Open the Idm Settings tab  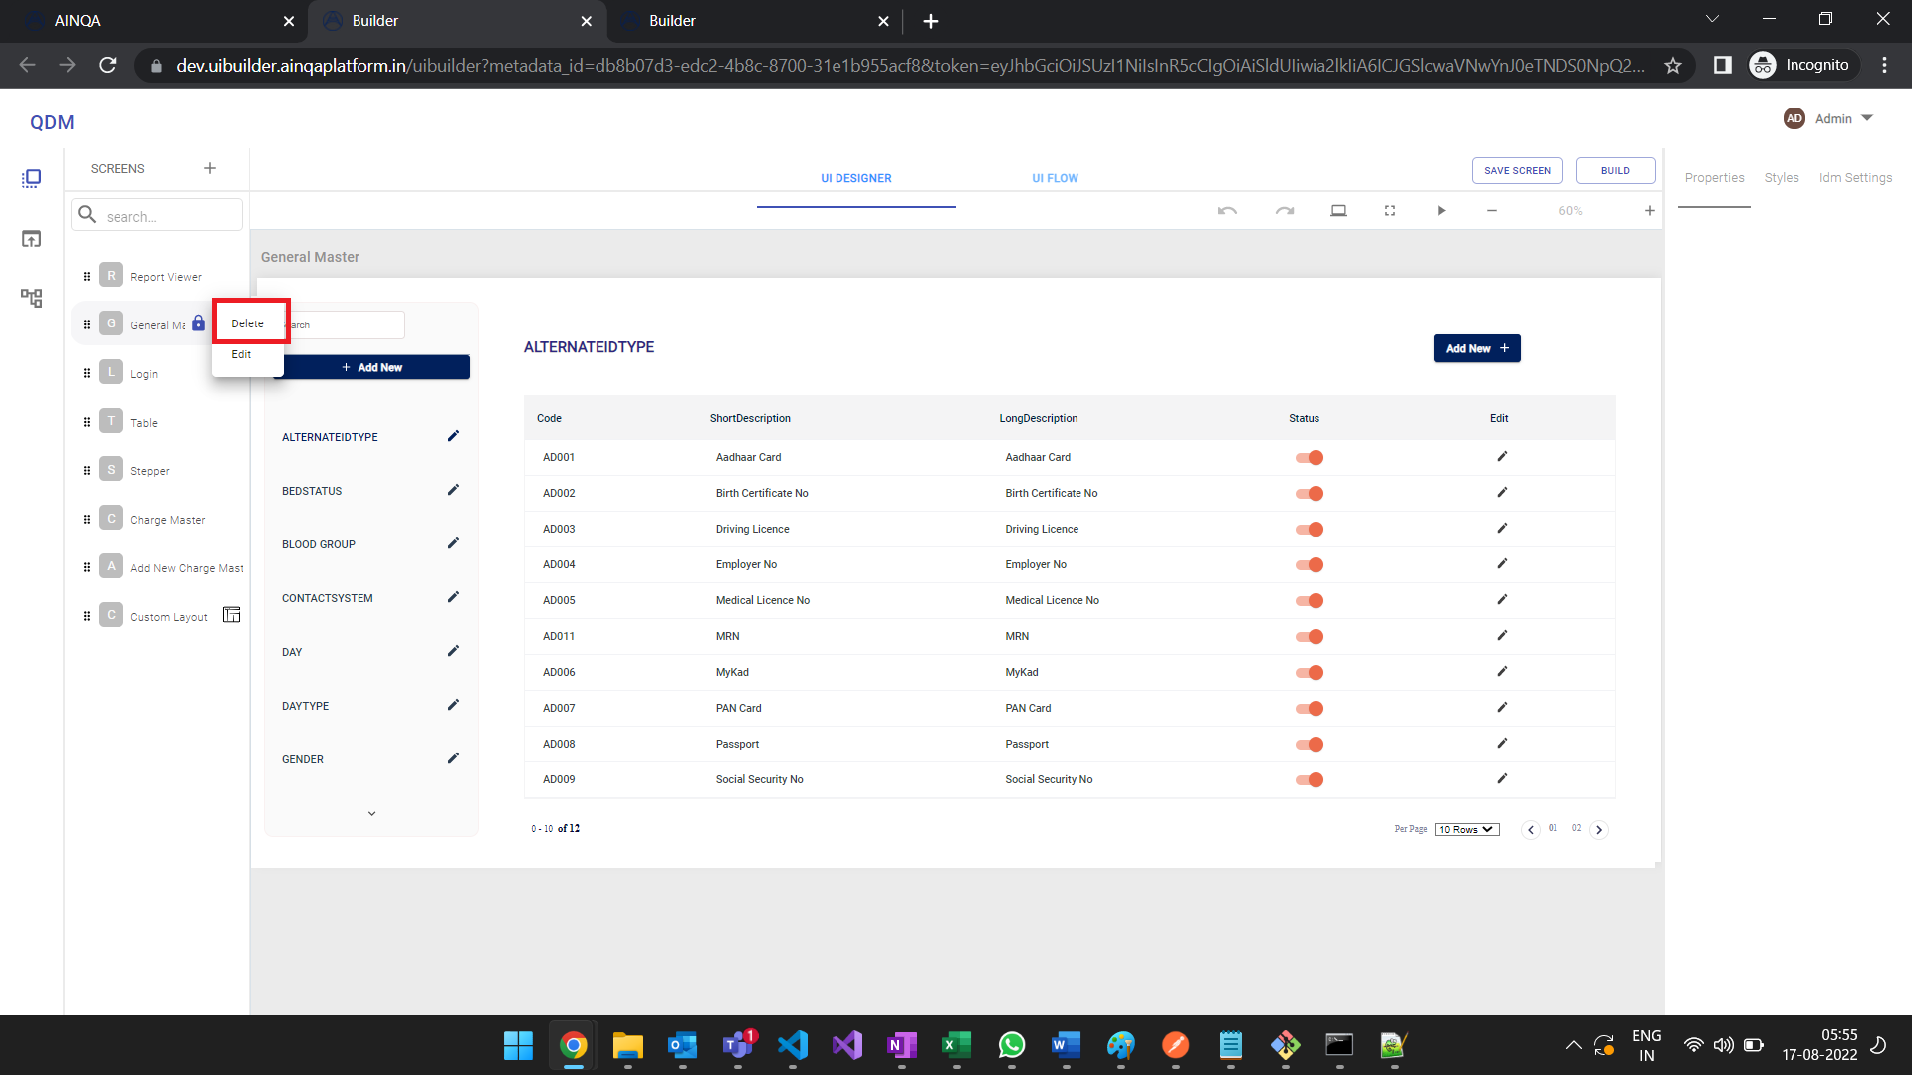1855,178
